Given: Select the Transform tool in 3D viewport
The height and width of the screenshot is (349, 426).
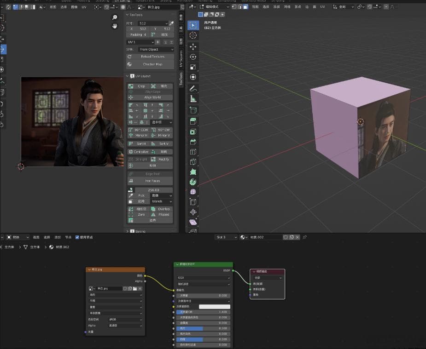Looking at the screenshot, I should pyautogui.click(x=193, y=77).
